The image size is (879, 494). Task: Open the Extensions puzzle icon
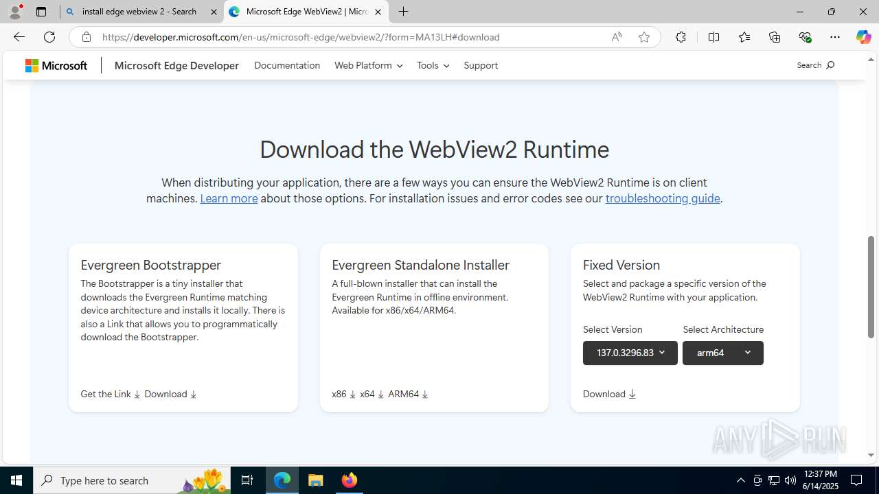point(681,37)
